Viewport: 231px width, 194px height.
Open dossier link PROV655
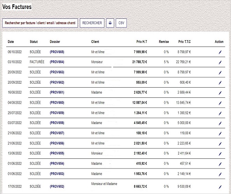(57, 153)
